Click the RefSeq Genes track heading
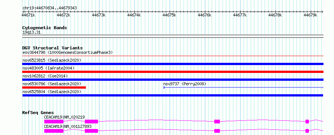The image size is (334, 135). click(38, 113)
